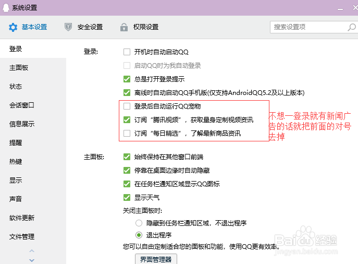Click the magnifier search icon
This screenshot has width=358, height=264.
click(352, 27)
